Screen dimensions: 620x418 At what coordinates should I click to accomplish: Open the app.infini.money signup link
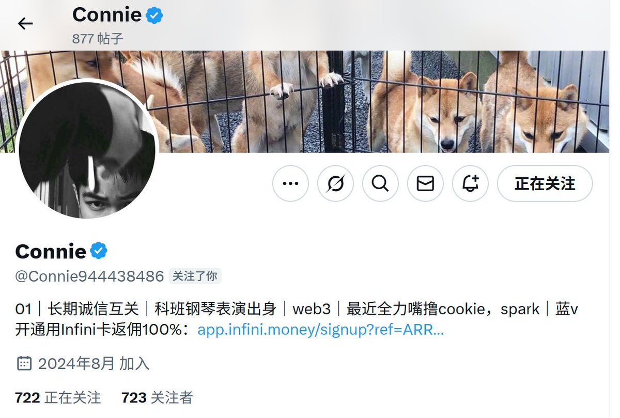[x=320, y=330]
